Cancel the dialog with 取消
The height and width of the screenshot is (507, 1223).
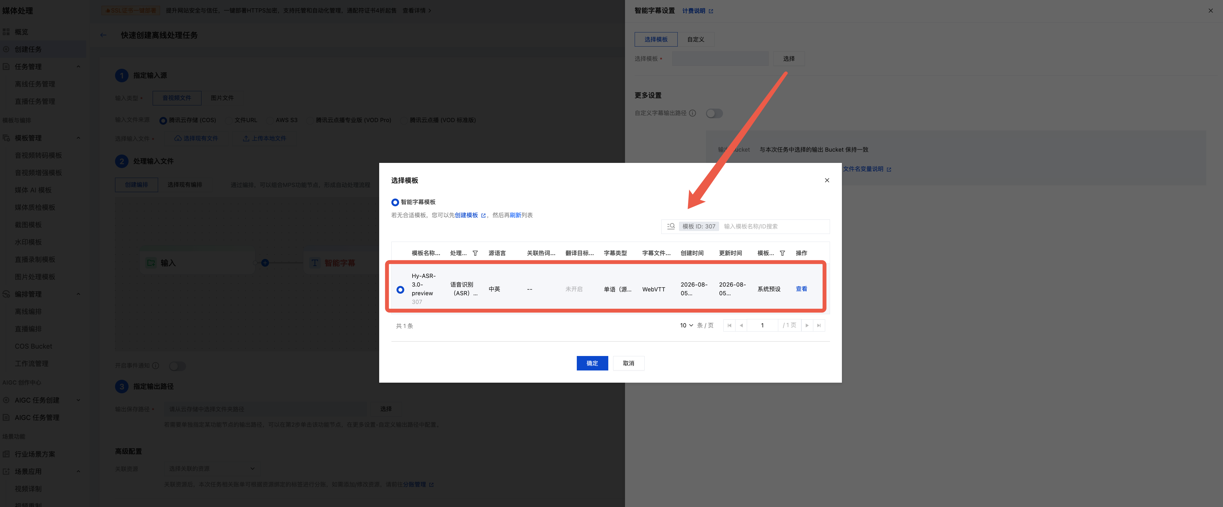pos(629,363)
